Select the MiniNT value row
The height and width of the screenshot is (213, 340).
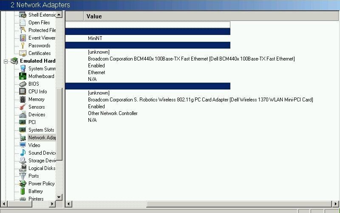(x=95, y=38)
